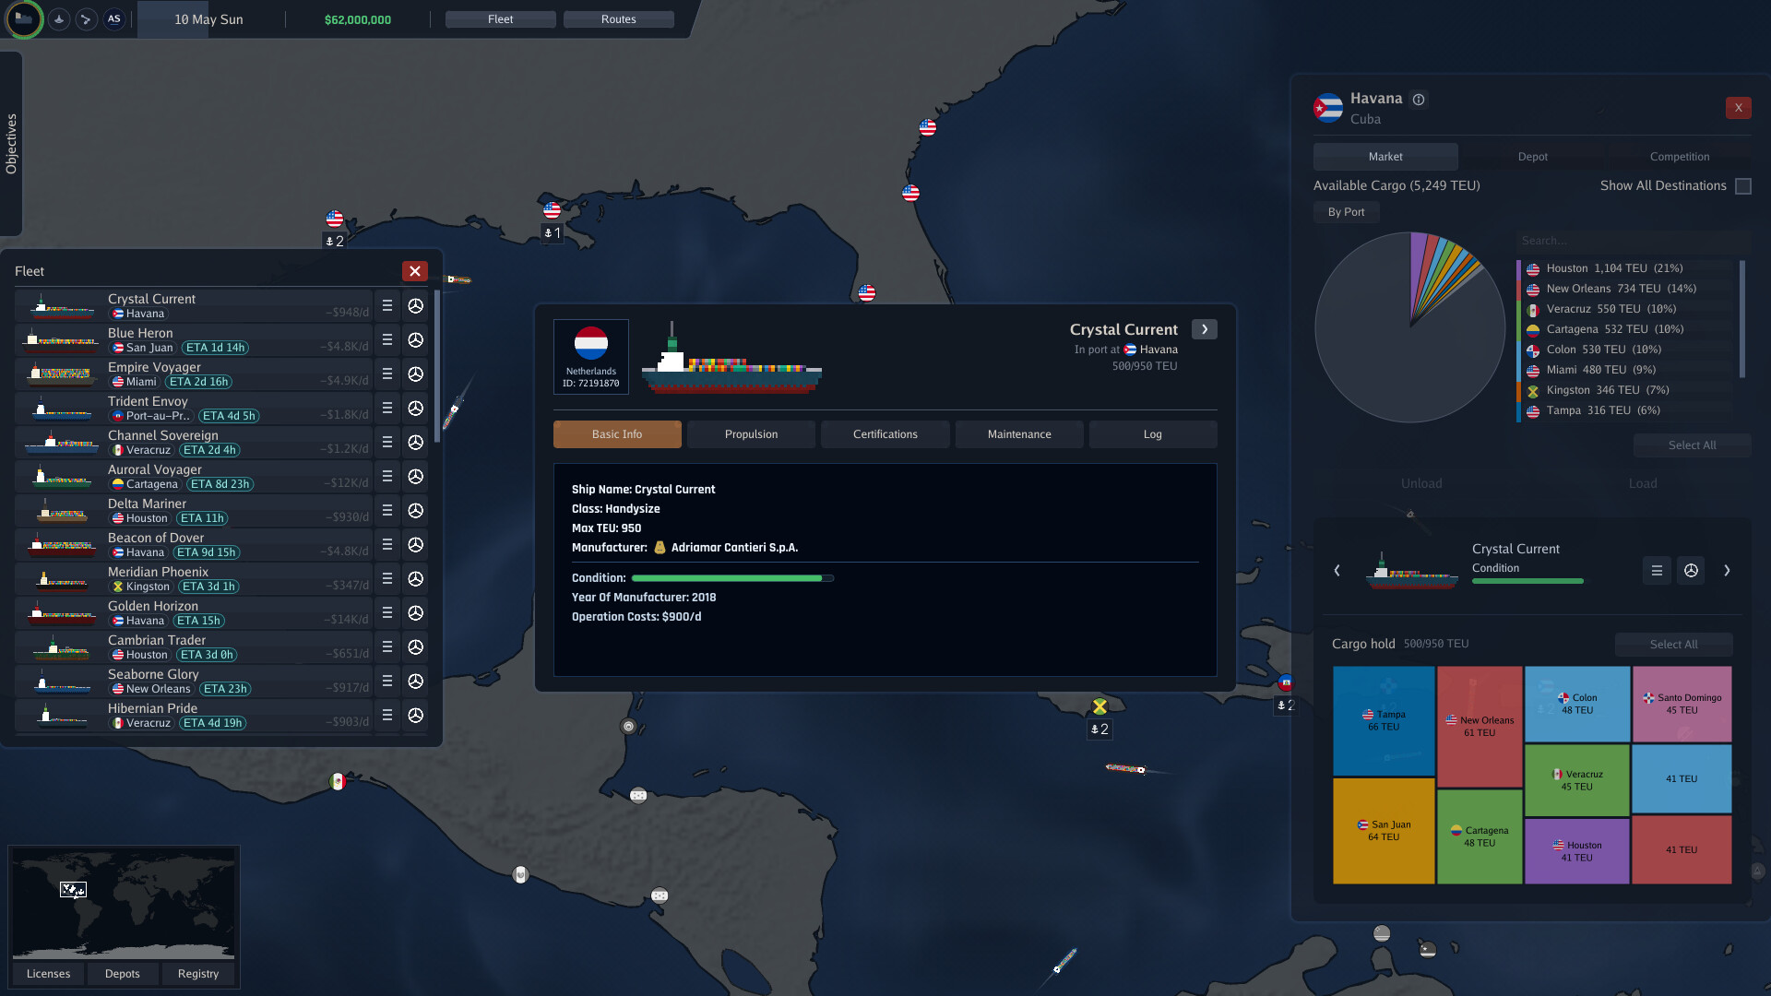Image resolution: width=1771 pixels, height=996 pixels.
Task: Open the list menu for Meridian Phoenix
Action: click(x=387, y=579)
